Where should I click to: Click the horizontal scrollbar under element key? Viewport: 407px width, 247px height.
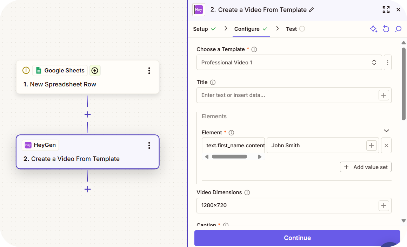(x=229, y=157)
